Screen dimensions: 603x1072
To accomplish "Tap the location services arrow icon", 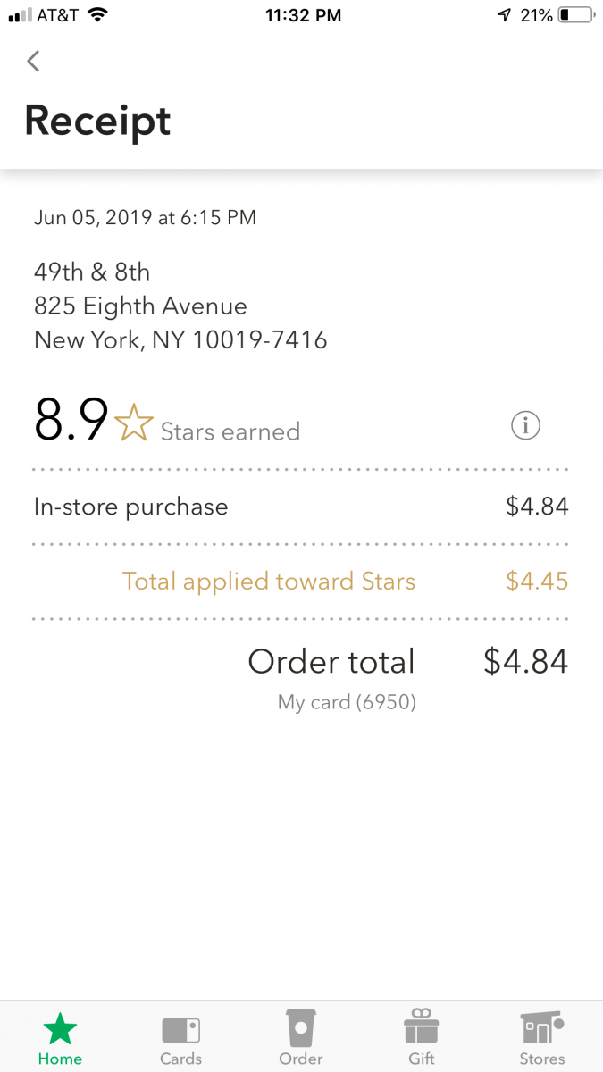I will pos(505,15).
